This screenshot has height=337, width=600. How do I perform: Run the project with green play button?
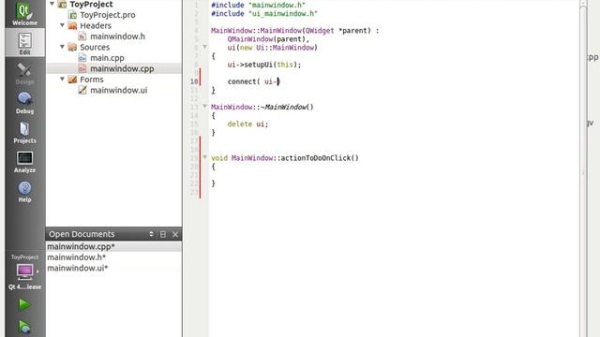(x=24, y=305)
